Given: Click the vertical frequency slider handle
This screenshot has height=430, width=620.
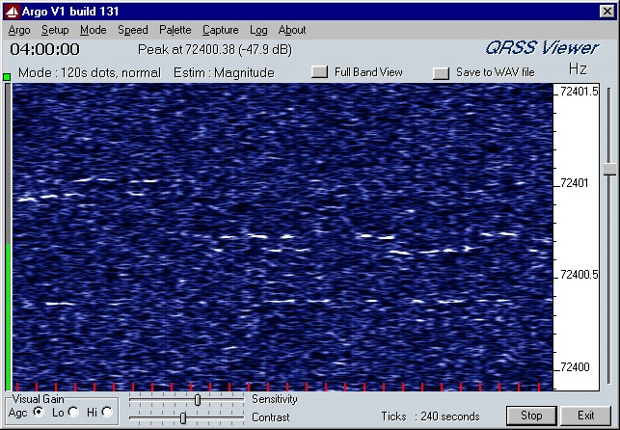Looking at the screenshot, I should click(x=609, y=170).
